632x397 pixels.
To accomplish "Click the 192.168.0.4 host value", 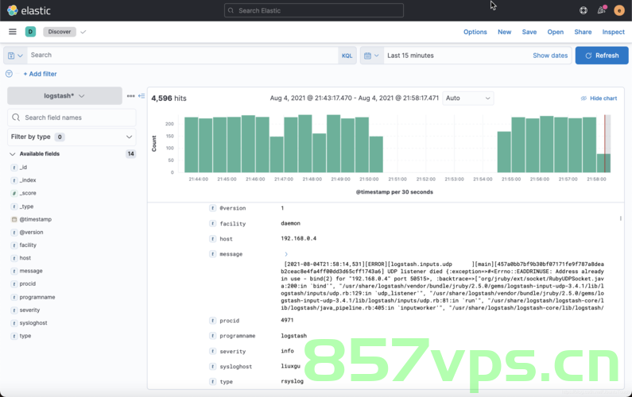I will point(298,238).
